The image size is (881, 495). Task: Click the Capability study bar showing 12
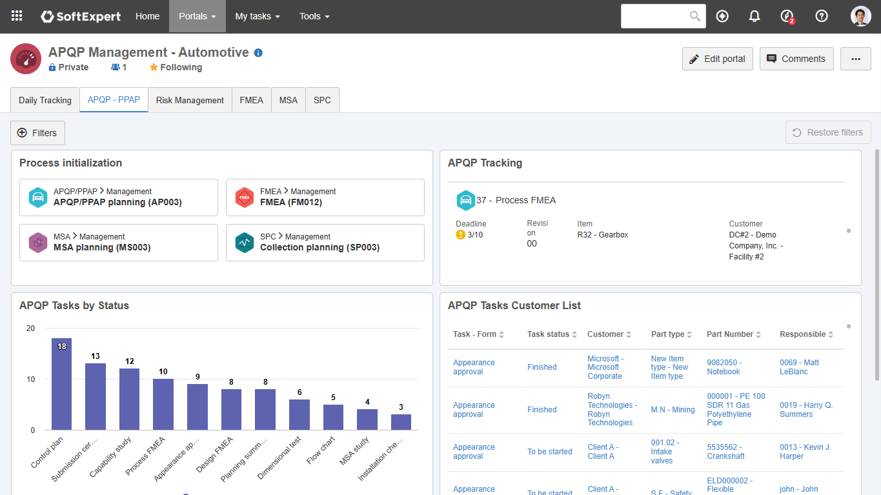coord(130,399)
